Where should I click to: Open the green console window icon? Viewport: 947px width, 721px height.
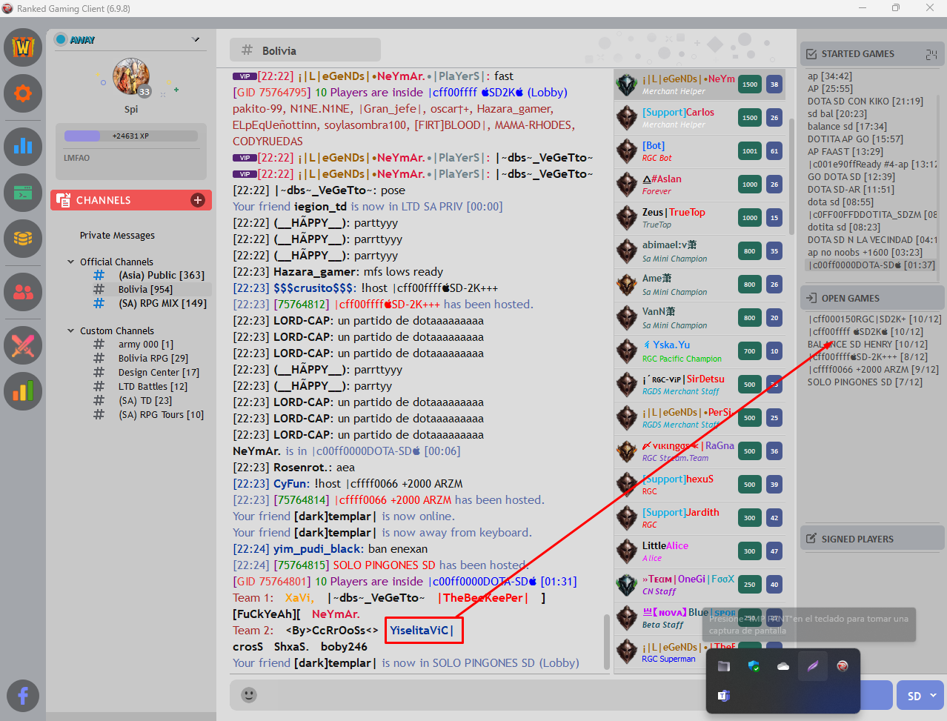(23, 193)
